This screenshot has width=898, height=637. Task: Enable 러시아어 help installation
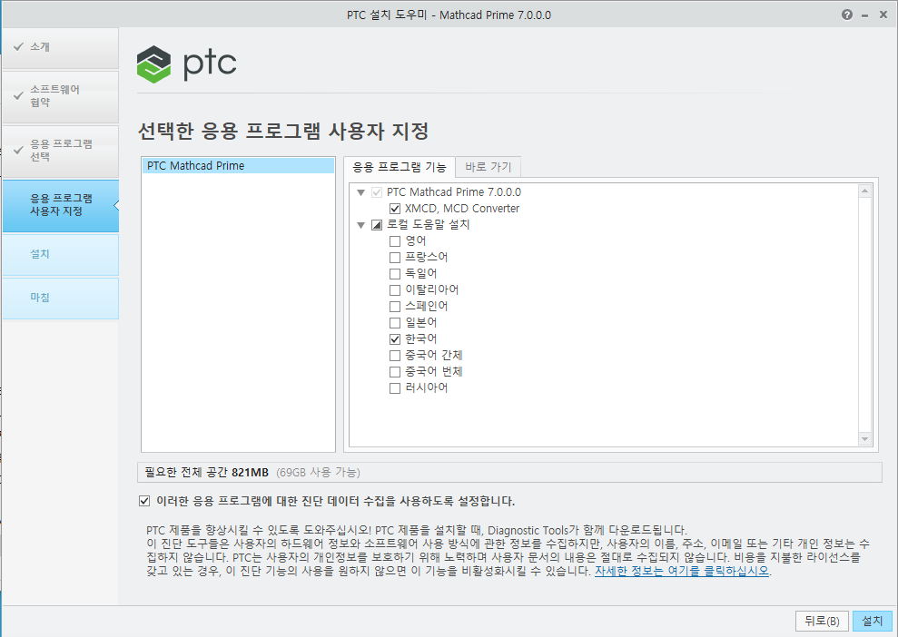pos(395,388)
